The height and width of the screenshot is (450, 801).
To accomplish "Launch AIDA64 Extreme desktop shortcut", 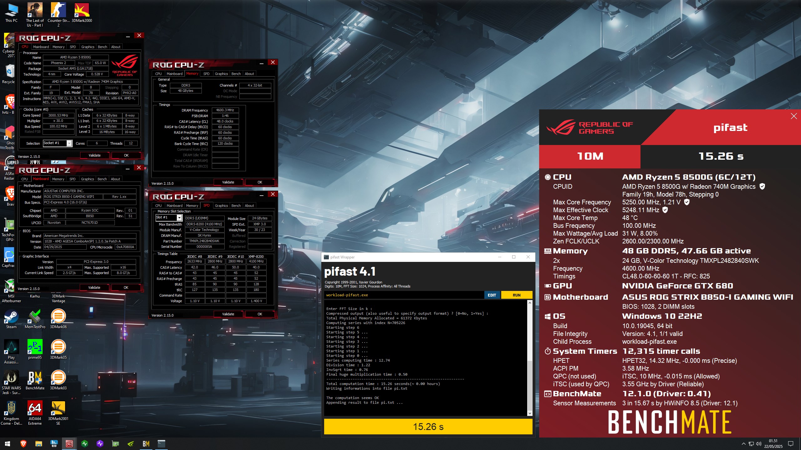I will click(x=35, y=413).
